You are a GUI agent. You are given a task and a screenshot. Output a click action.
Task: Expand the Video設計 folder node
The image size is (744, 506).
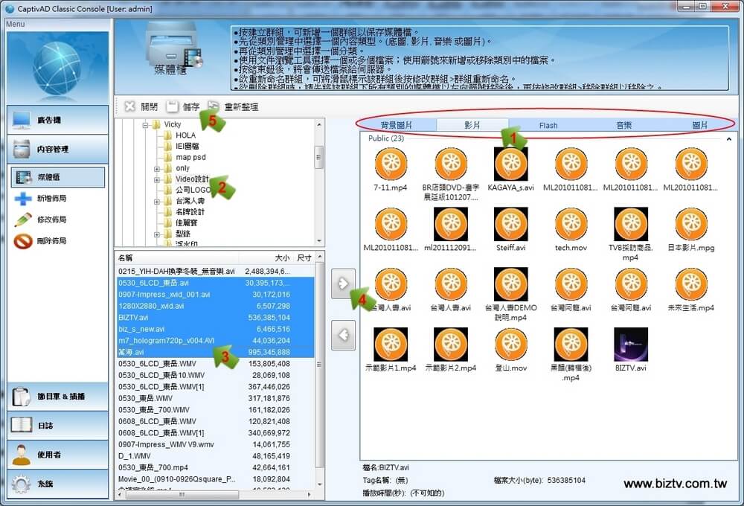(x=157, y=179)
